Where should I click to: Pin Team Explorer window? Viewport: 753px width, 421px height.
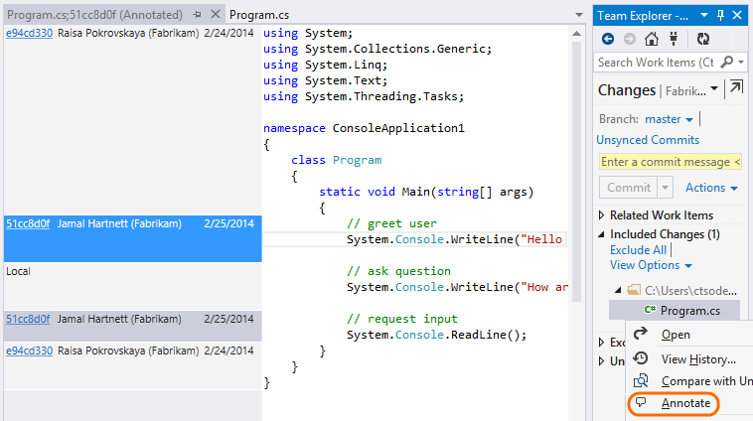click(x=720, y=15)
